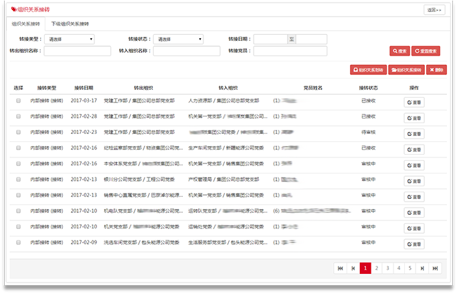The height and width of the screenshot is (294, 457).
Task: Open the 转接类型 dropdown
Action: coord(70,39)
